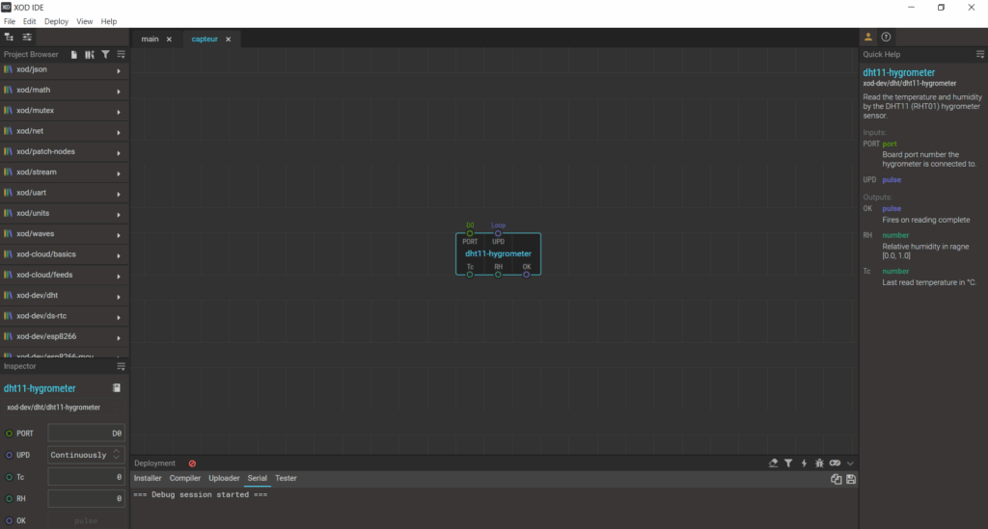Viewport: 988px width, 529px height.
Task: Open the Deploy menu
Action: (56, 21)
